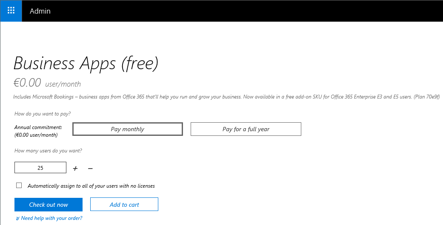The height and width of the screenshot is (225, 443).
Task: Select the Pay monthly option
Action: [x=128, y=129]
